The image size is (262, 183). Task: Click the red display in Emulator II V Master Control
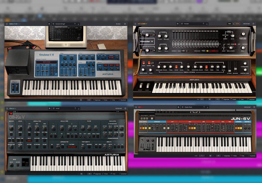tap(47, 62)
